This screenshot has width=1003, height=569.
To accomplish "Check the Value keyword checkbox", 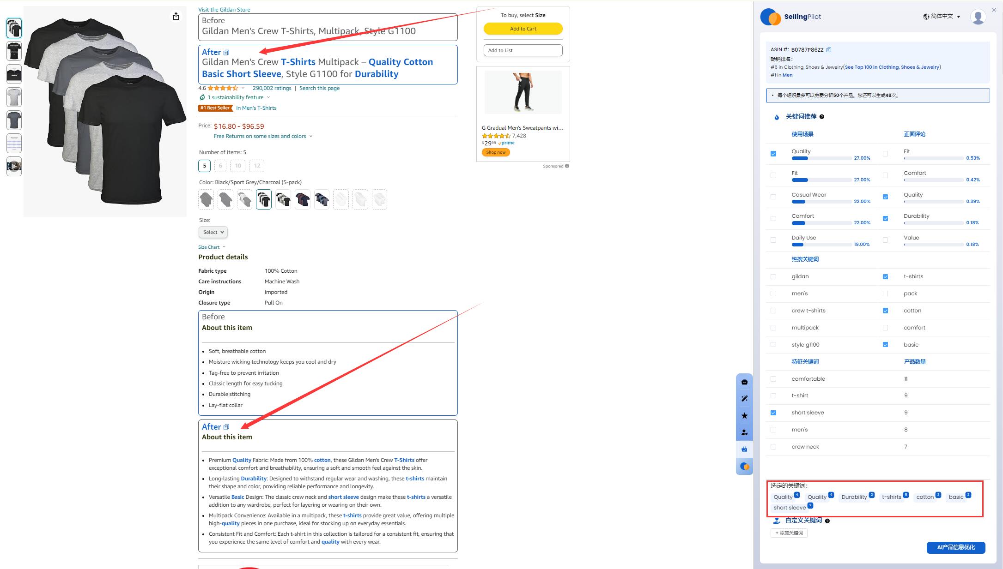I will click(885, 240).
